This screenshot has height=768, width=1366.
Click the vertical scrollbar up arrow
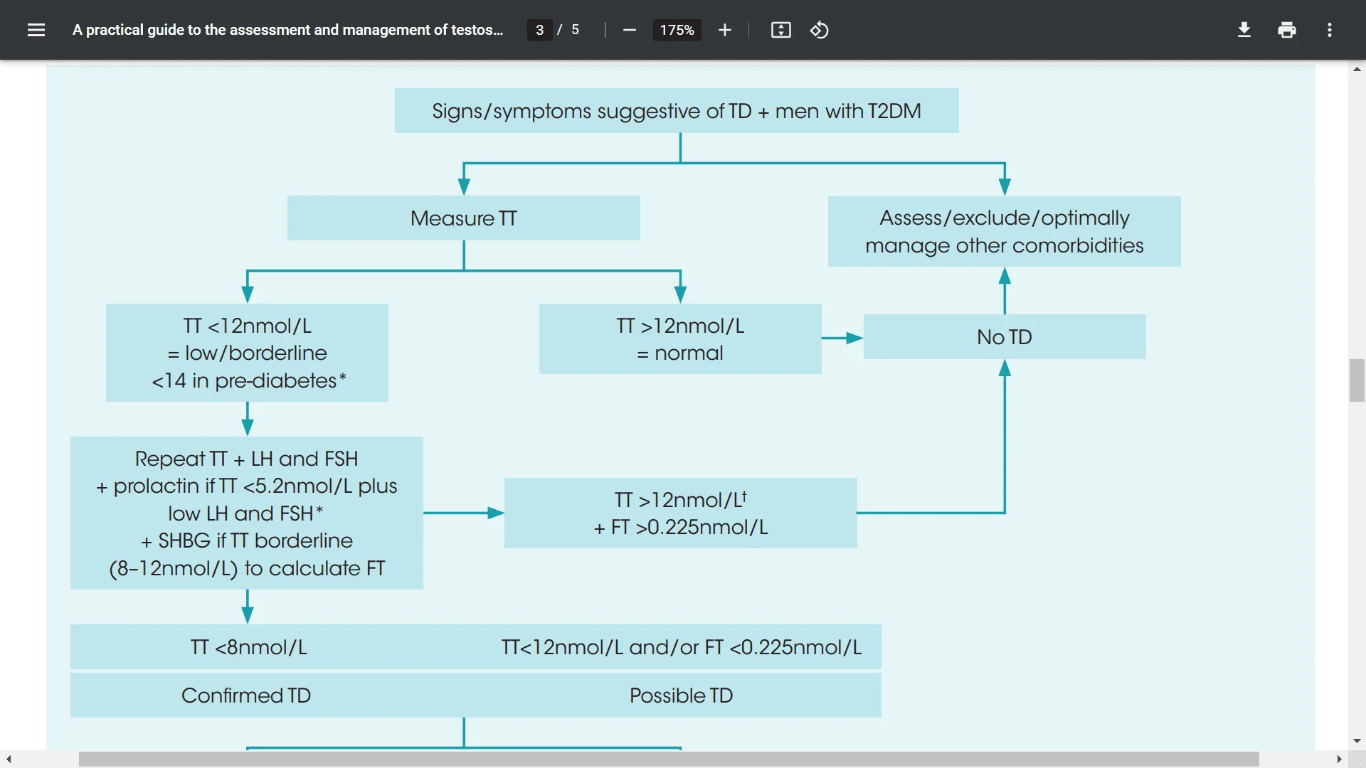1357,69
